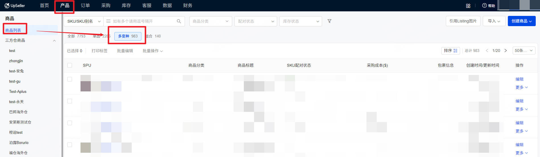Screen dimensions: 540x157
Task: Select test-安兔 in sidebar
Action: pos(16,71)
